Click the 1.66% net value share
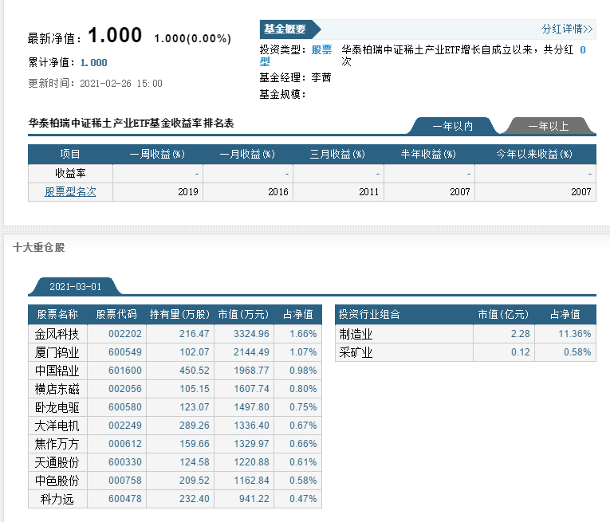 point(303,333)
